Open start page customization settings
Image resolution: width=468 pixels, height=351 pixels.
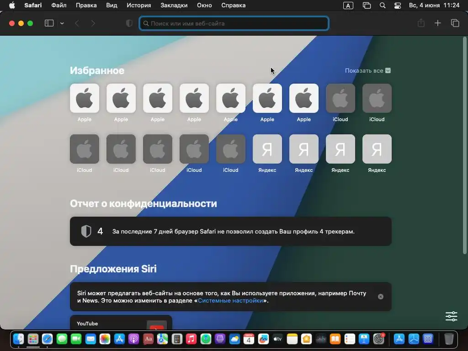click(x=451, y=316)
